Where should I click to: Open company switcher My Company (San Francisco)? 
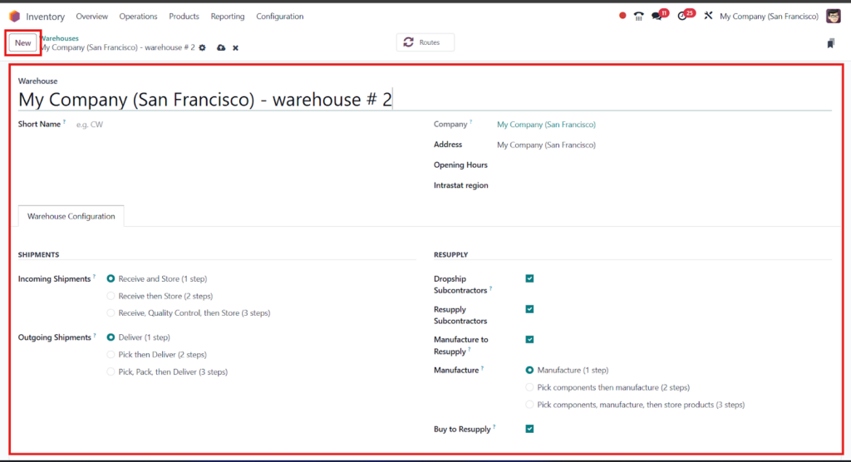coord(769,17)
